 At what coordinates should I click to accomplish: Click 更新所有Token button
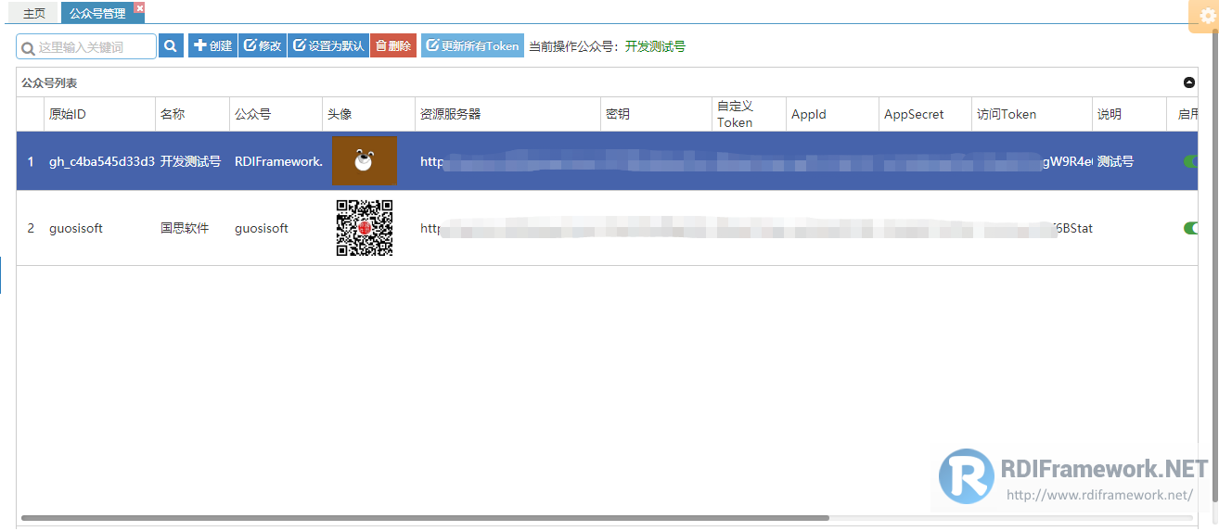pyautogui.click(x=472, y=45)
